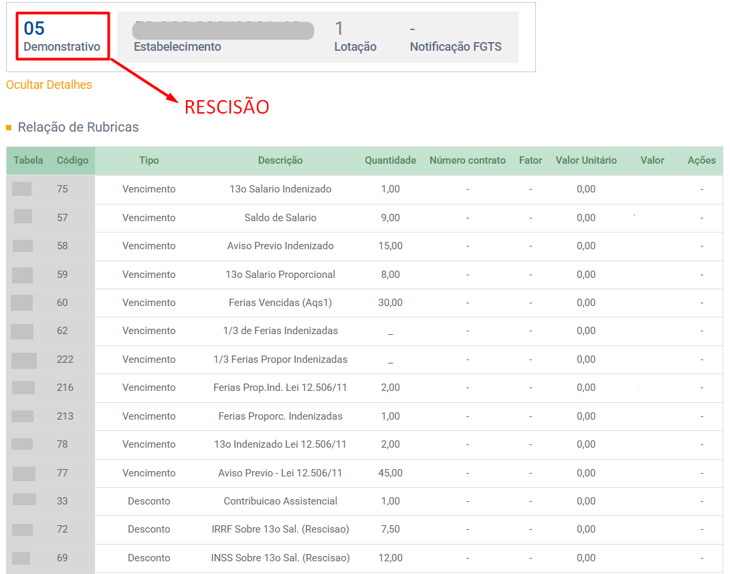Screen dimensions: 730x574
Task: Click code 59 cell
Action: click(x=62, y=275)
